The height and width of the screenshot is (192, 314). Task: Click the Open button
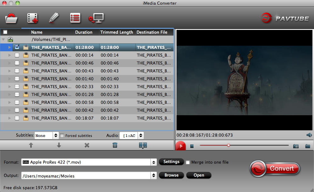click(199, 175)
